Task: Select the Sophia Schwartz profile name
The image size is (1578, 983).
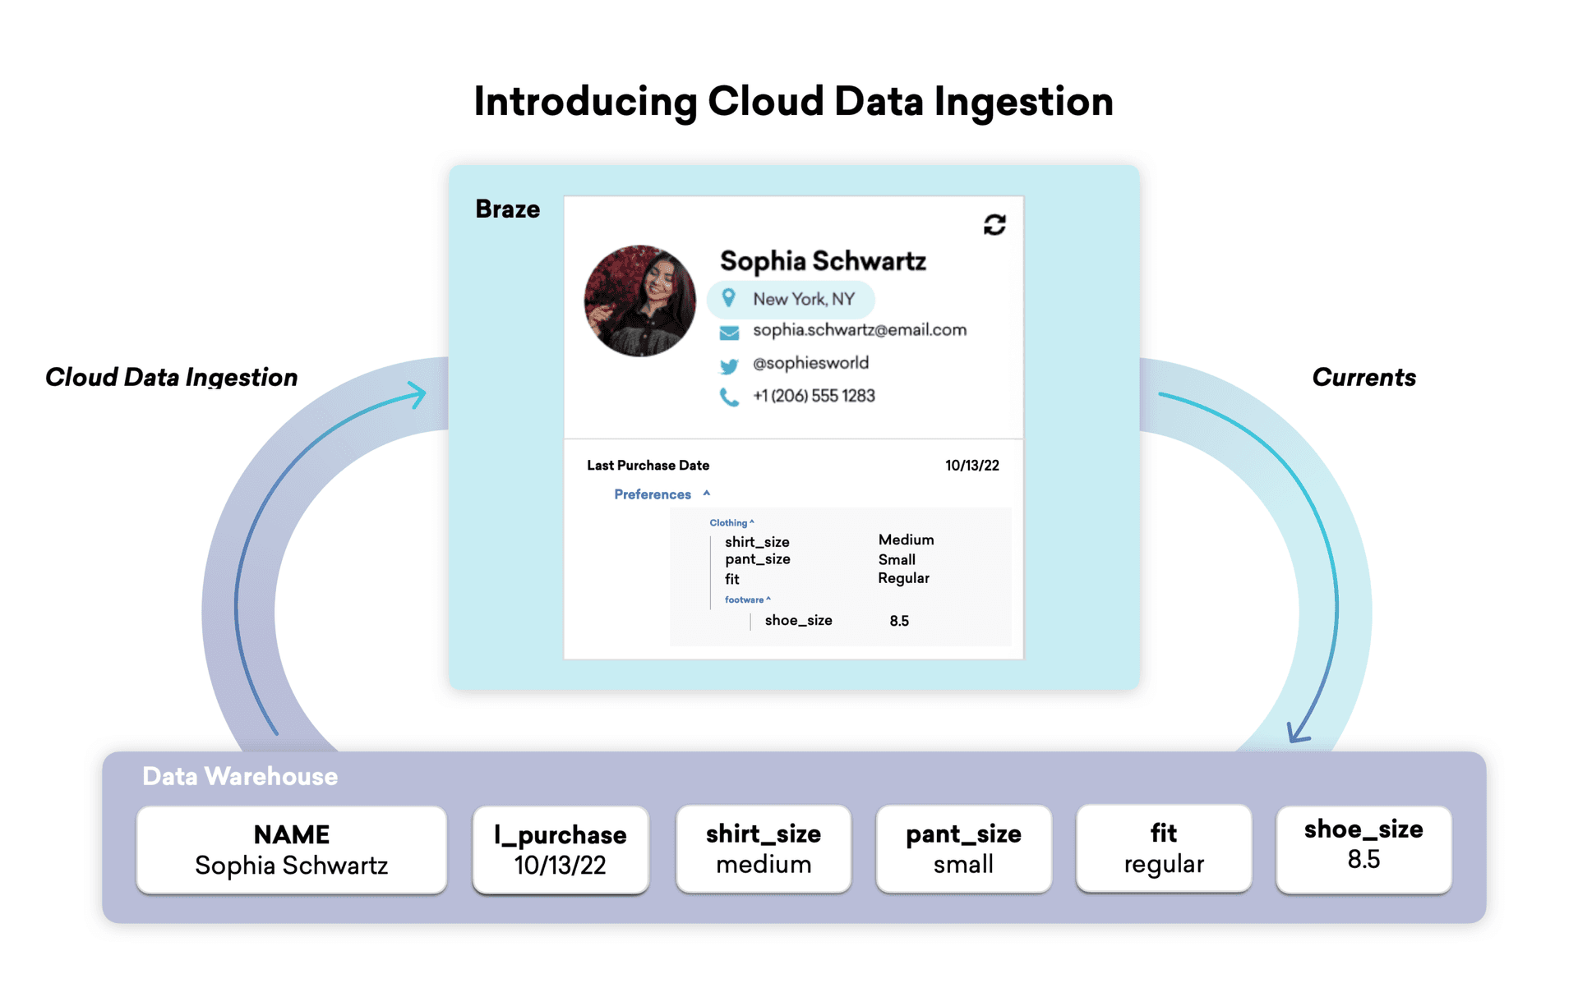Action: (823, 261)
